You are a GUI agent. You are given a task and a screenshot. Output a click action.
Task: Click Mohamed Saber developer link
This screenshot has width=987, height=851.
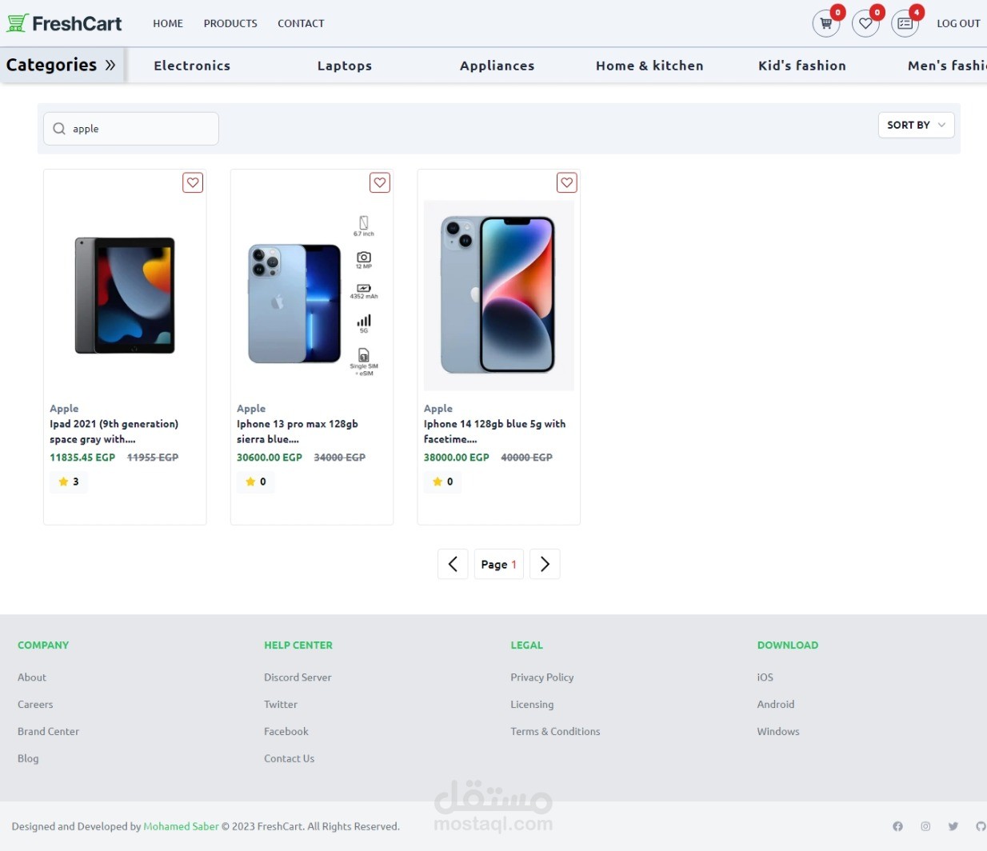click(181, 826)
